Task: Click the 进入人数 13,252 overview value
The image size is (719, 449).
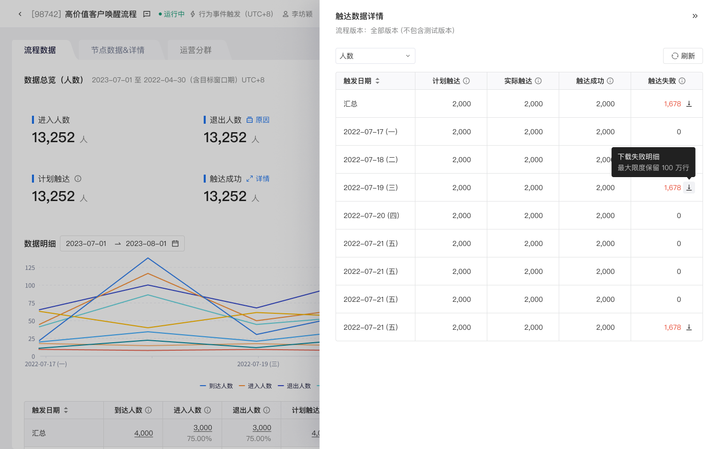Action: (53, 137)
